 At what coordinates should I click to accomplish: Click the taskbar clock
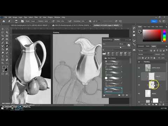click(163, 108)
